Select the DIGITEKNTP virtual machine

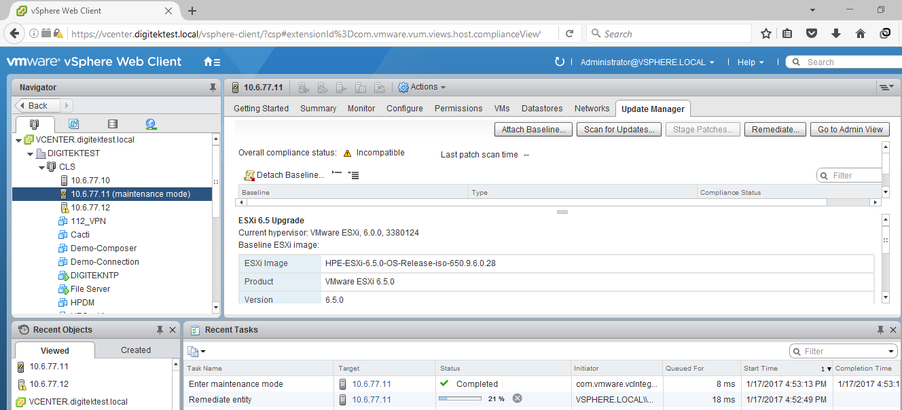94,276
